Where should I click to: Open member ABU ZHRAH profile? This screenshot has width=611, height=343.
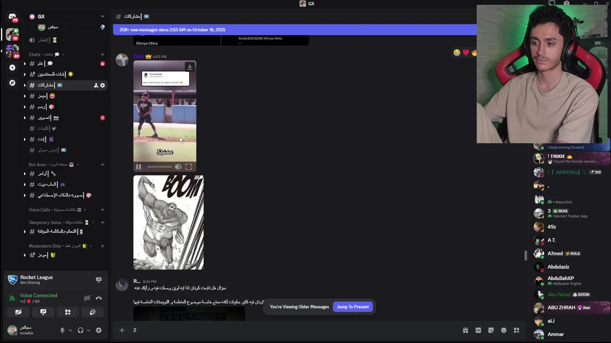click(571, 307)
